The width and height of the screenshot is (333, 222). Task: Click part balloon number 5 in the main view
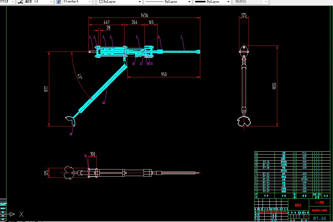(137, 37)
